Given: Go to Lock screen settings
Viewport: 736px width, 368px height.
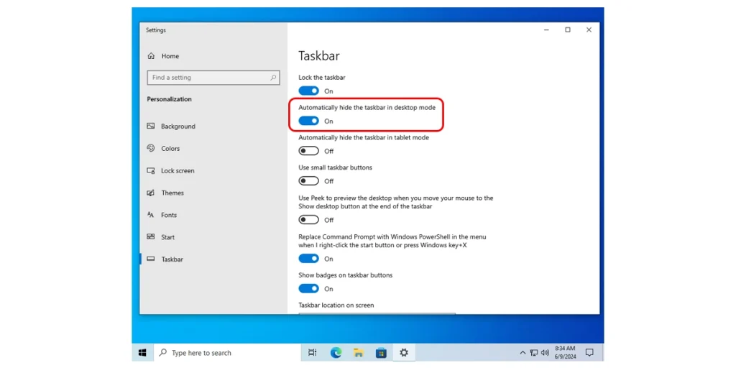Looking at the screenshot, I should 171,171.
